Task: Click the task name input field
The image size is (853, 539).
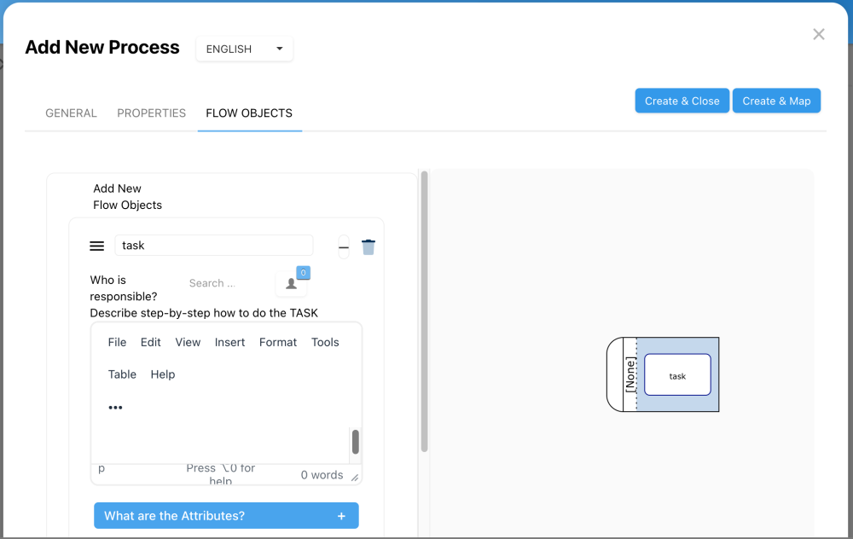Action: (x=213, y=246)
